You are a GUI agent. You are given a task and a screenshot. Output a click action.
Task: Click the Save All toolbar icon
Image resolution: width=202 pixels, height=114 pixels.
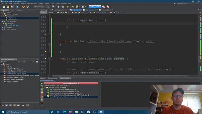pos(17,7)
